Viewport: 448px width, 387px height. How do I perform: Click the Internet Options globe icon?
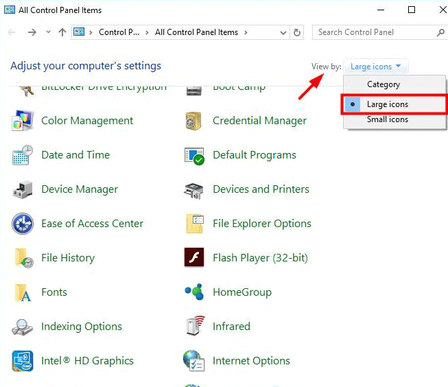pyautogui.click(x=193, y=361)
